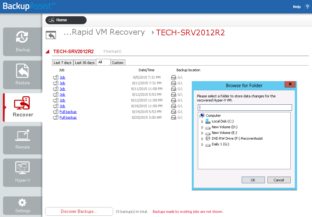Viewport: 312px width, 217px height.
Task: Click the job icon for 8/18/2015 11:58 PM backup
Action: point(56,106)
